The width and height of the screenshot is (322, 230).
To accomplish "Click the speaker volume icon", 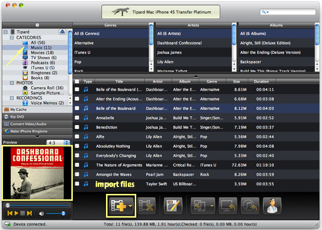I will tap(41, 213).
